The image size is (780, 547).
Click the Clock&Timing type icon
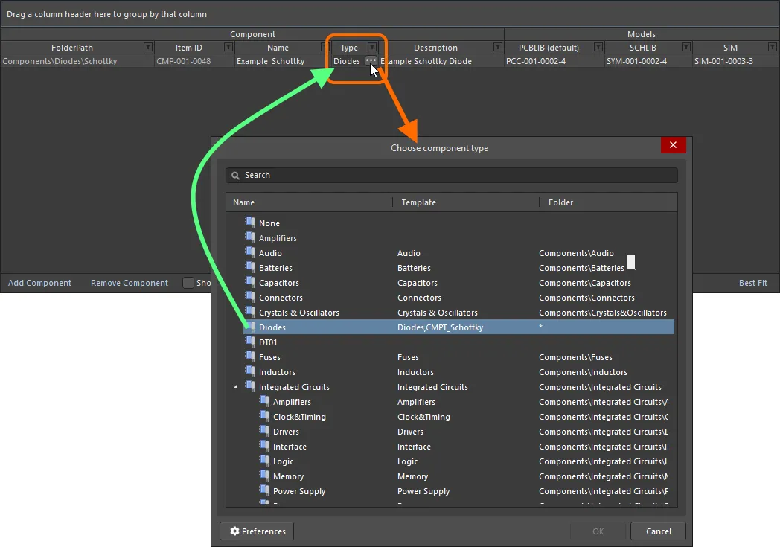coord(265,416)
